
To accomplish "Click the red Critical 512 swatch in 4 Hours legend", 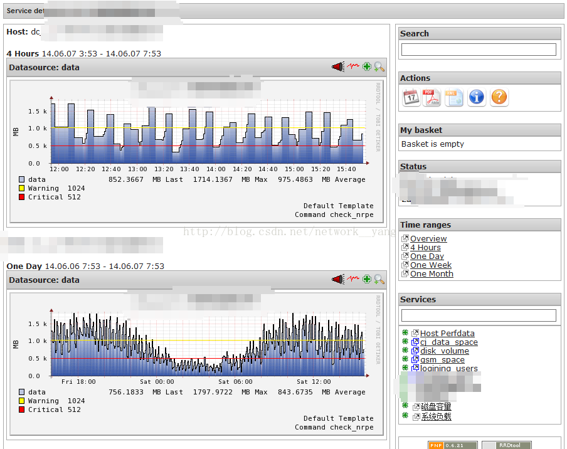I will [22, 197].
